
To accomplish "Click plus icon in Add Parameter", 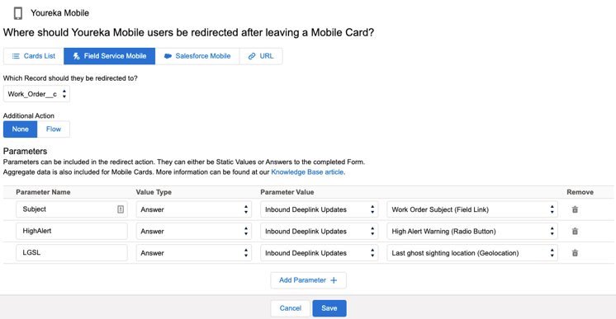I will (x=334, y=280).
